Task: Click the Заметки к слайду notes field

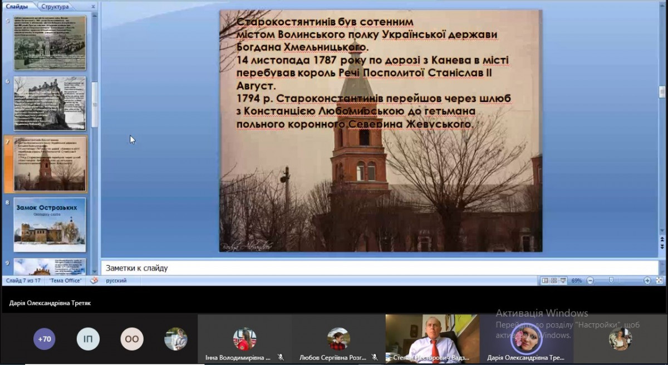Action: pos(379,268)
